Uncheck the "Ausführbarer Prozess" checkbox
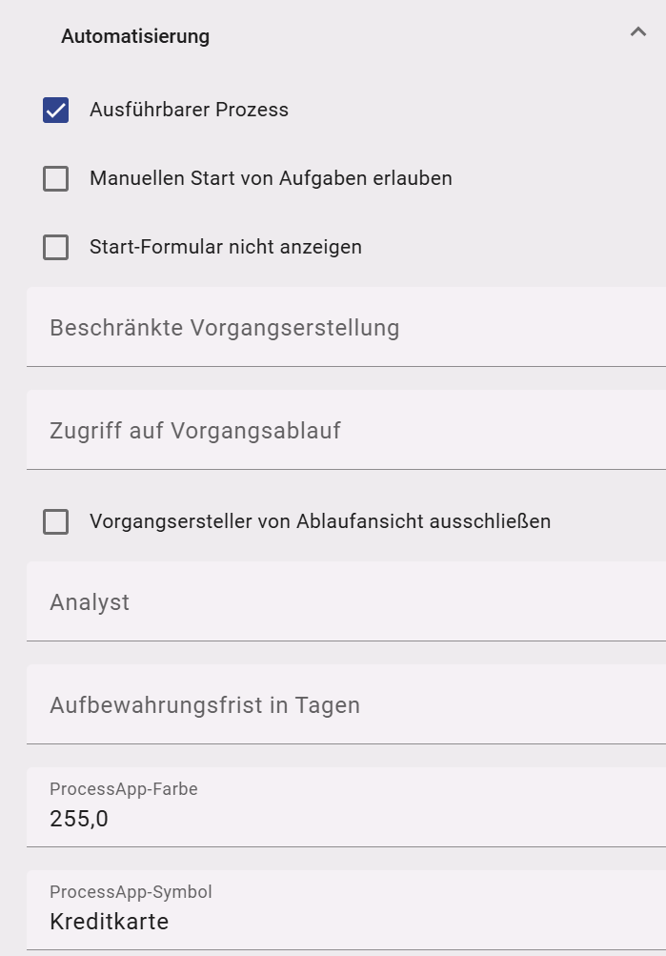Viewport: 666px width, 956px height. coord(55,110)
